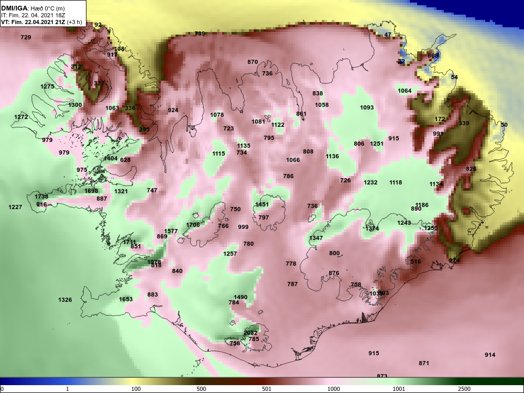This screenshot has width=524, height=393.
Task: Select the value 1243
Action: click(404, 223)
